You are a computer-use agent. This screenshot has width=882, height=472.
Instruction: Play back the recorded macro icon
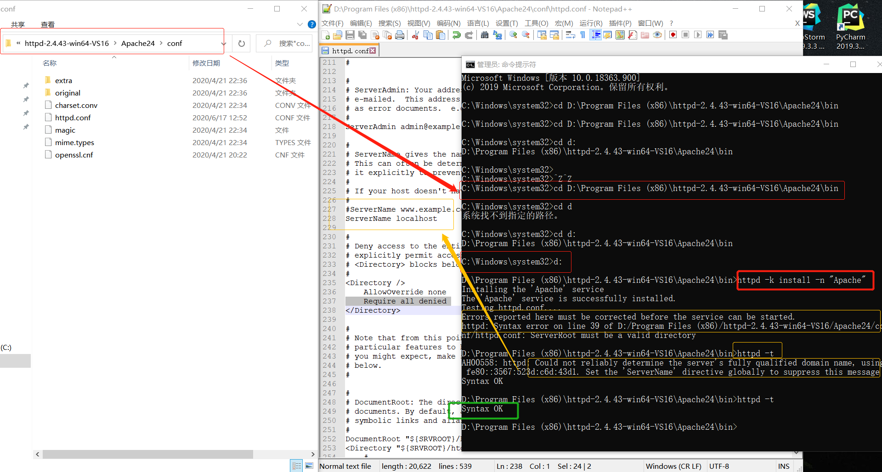click(x=698, y=35)
